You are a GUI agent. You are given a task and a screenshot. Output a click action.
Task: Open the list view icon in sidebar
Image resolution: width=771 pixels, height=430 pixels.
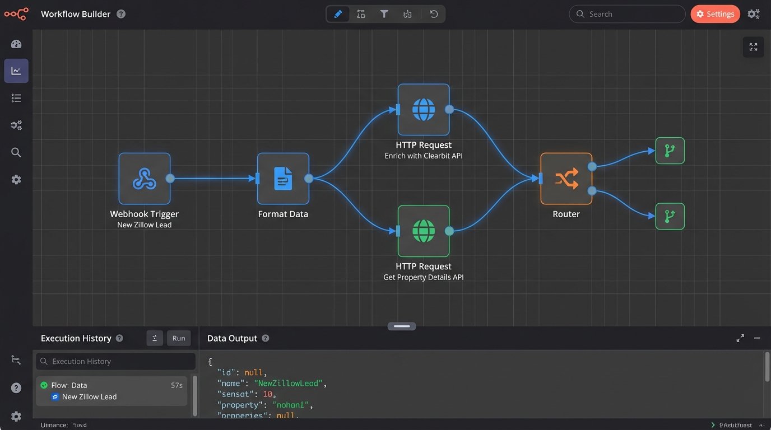click(x=16, y=98)
